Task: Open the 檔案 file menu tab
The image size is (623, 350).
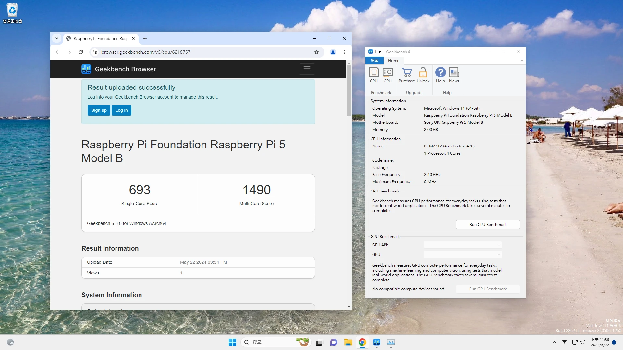Action: click(374, 61)
